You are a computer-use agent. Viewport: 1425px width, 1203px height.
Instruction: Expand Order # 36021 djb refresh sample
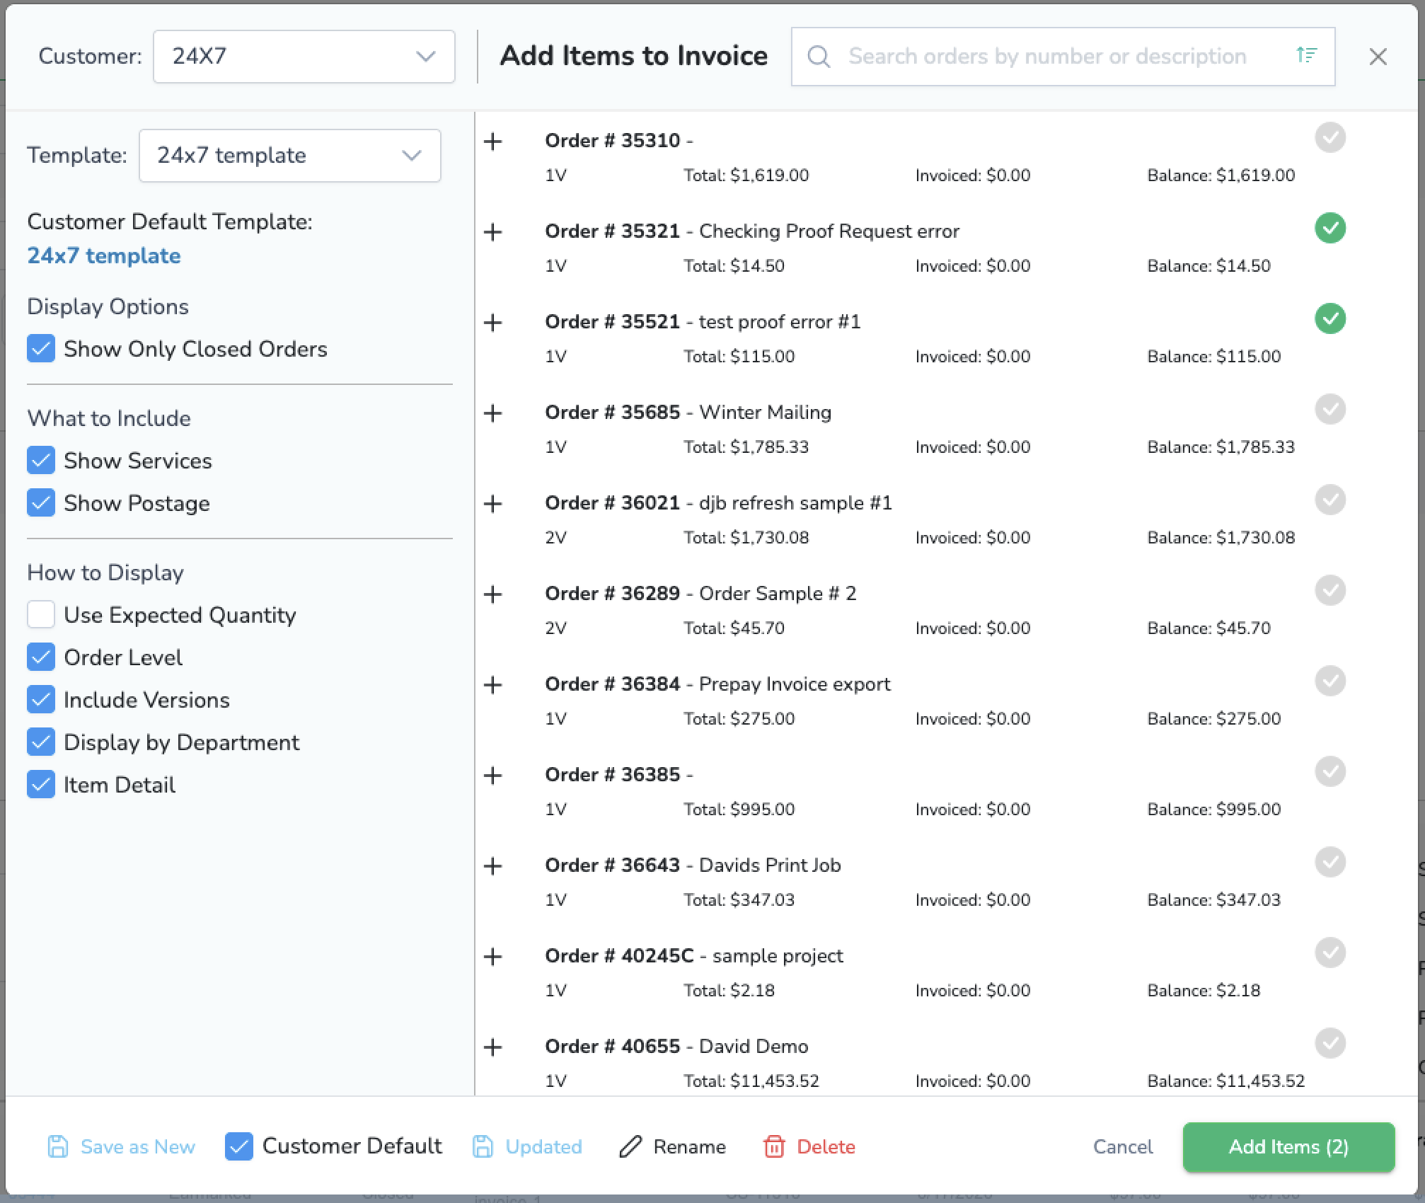pos(492,504)
